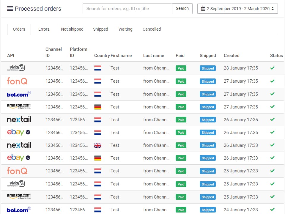285x214 pixels.
Task: Click the Amazon logo in fourth row
Action: 19,106
